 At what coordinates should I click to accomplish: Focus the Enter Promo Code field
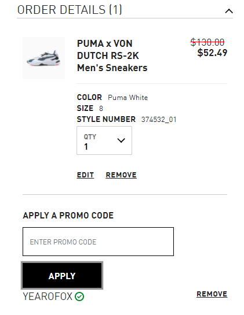click(x=98, y=242)
